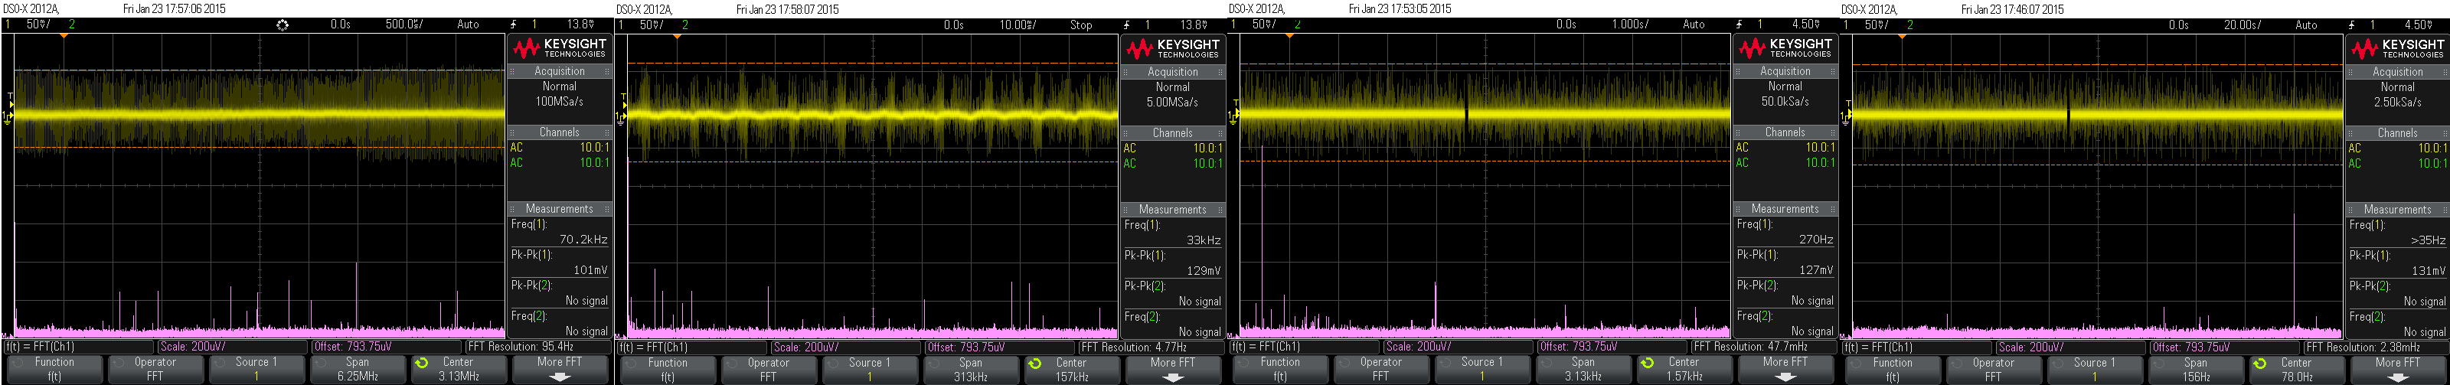
Task: Open More FFT menu in the 17:53:05 capture
Action: point(1785,369)
